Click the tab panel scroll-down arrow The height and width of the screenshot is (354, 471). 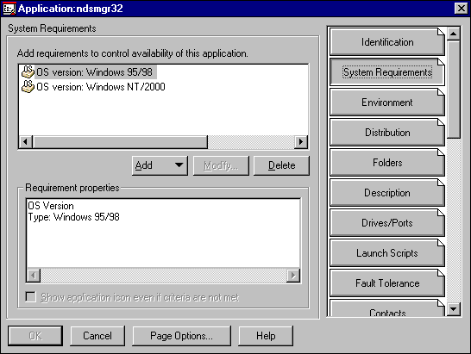point(454,308)
